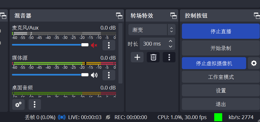Click the LIVE: 00:00:03 timer
This screenshot has height=122, width=260.
click(x=85, y=117)
